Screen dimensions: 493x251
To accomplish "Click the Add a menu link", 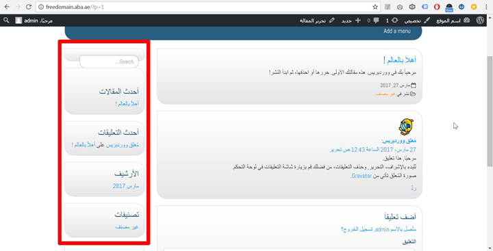I will click(396, 31).
